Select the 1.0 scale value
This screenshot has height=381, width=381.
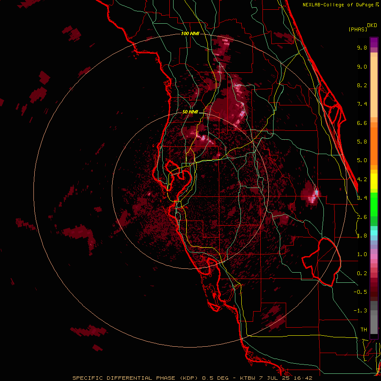362,254
